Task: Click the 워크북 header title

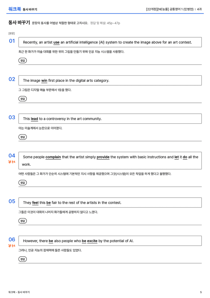Action: pos(14,9)
